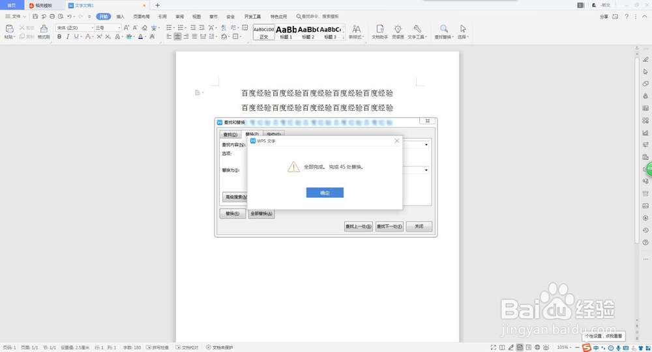This screenshot has height=352, width=652.
Task: Click the font color A swatch
Action: pyautogui.click(x=141, y=36)
